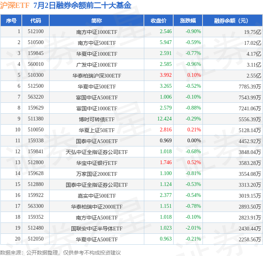The image size is (263, 256).
Task: Click the name 华宝中证银行ETF
Action: click(x=97, y=163)
